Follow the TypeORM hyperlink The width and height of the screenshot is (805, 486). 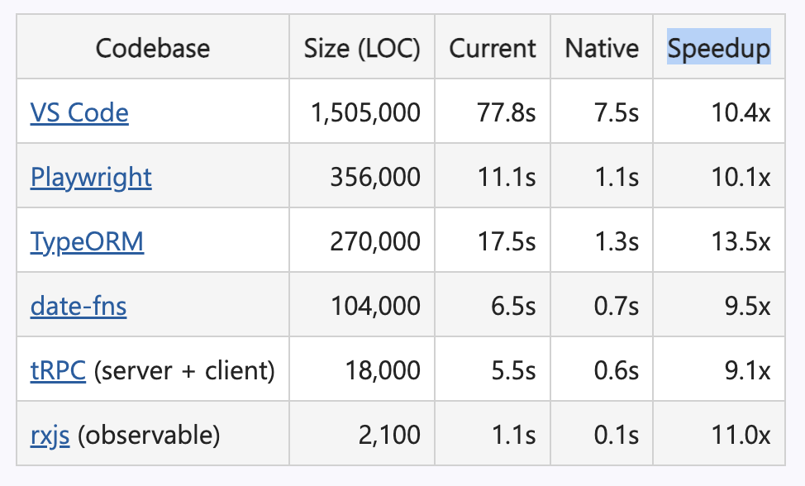87,241
